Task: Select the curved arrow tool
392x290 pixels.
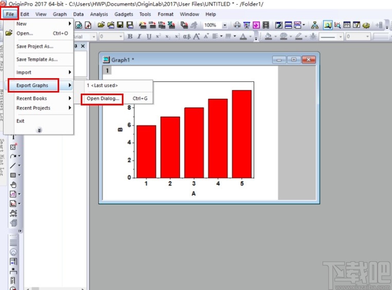Action: [x=13, y=156]
